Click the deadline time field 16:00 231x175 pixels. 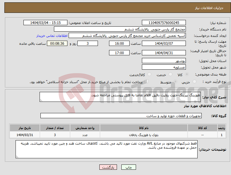119,43
